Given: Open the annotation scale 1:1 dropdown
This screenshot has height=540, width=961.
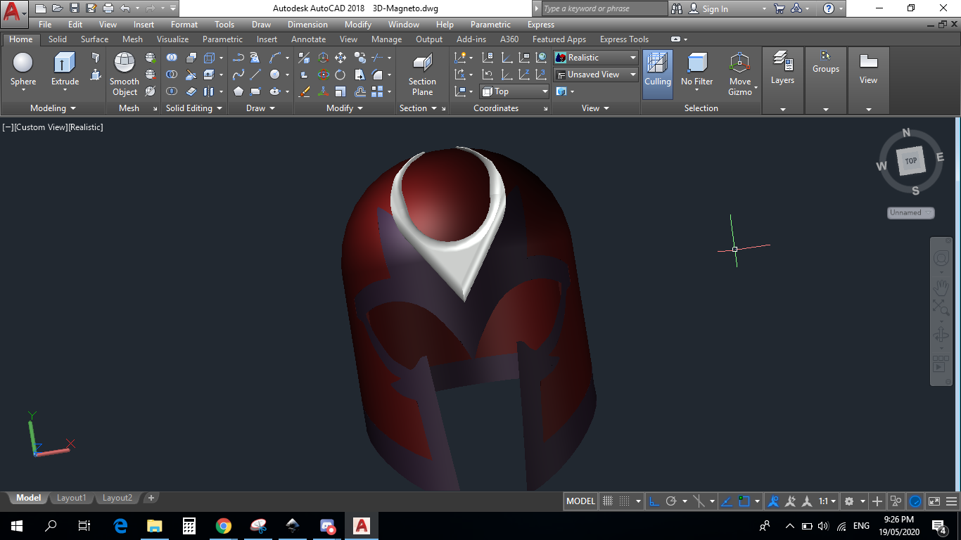Looking at the screenshot, I should point(827,501).
